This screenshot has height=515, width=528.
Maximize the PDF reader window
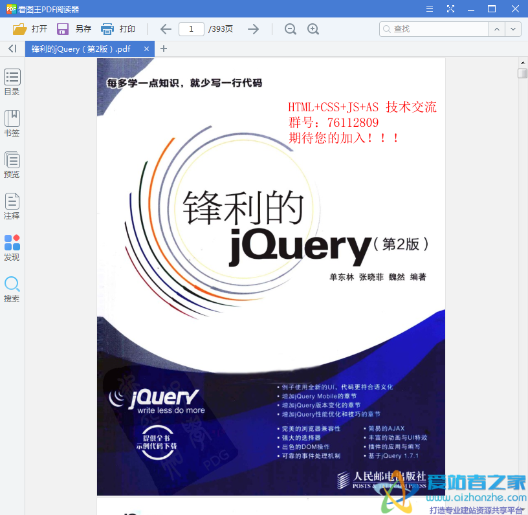492,9
